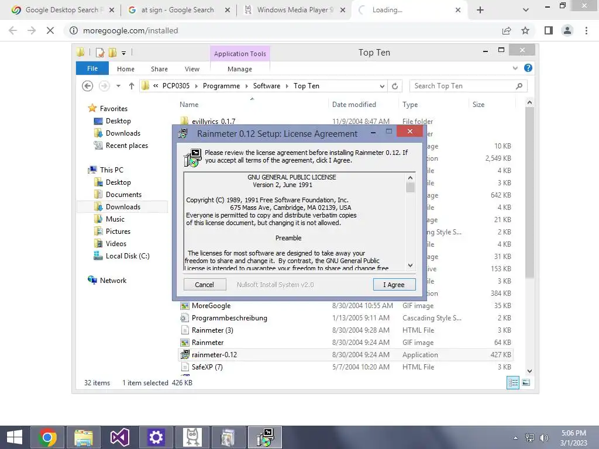Click Chrome's back navigation arrow
This screenshot has height=449, width=599.
(13, 30)
